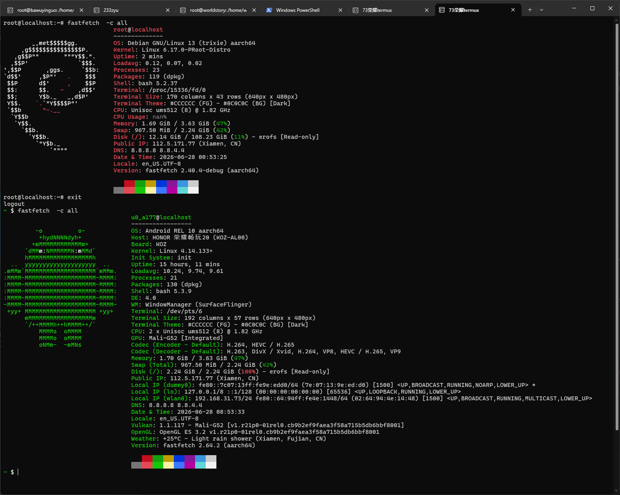Click terminal icon on active termux tab
This screenshot has height=495, width=620.
pyautogui.click(x=442, y=10)
